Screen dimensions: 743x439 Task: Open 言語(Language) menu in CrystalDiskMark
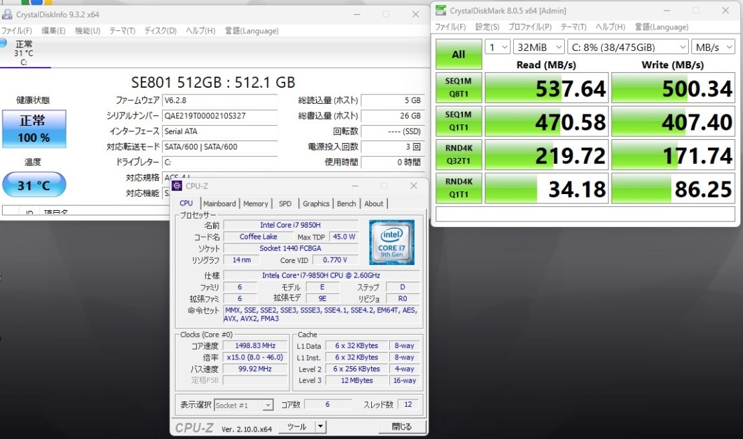pos(661,27)
